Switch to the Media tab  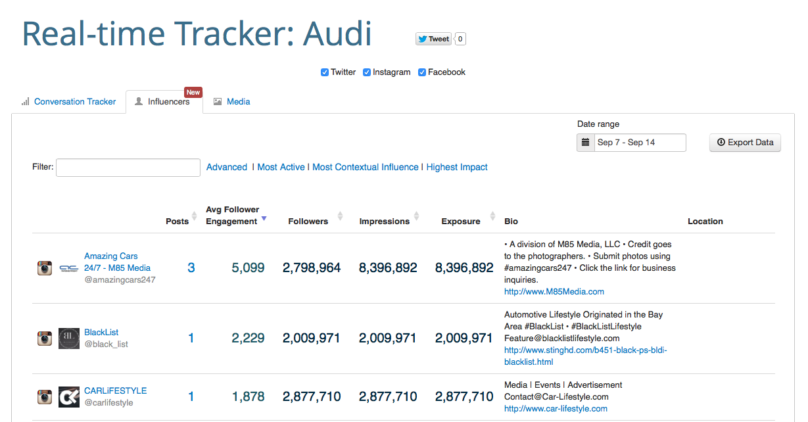tap(232, 102)
